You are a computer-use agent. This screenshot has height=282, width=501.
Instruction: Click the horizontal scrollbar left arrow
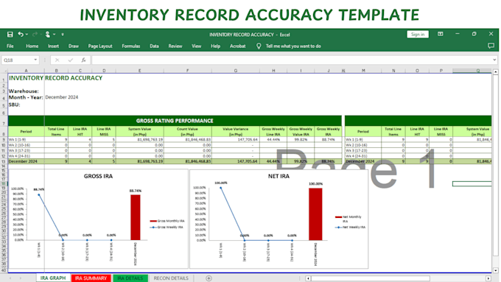pos(308,278)
